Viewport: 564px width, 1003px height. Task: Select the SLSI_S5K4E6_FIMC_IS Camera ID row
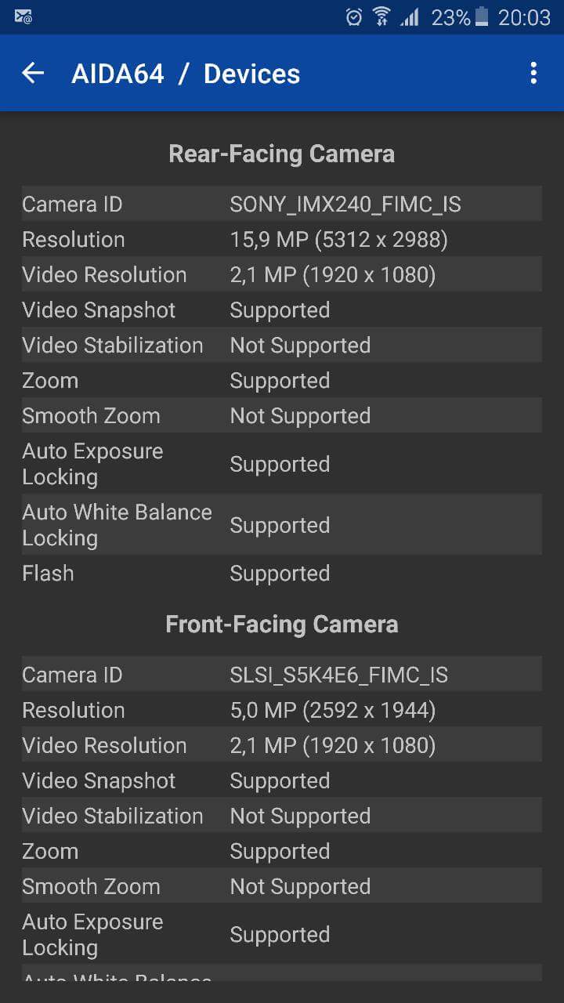[x=282, y=675]
